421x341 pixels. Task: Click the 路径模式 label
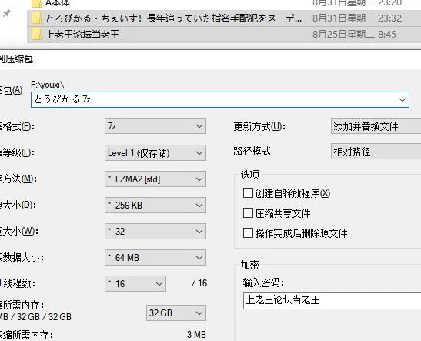coord(252,152)
